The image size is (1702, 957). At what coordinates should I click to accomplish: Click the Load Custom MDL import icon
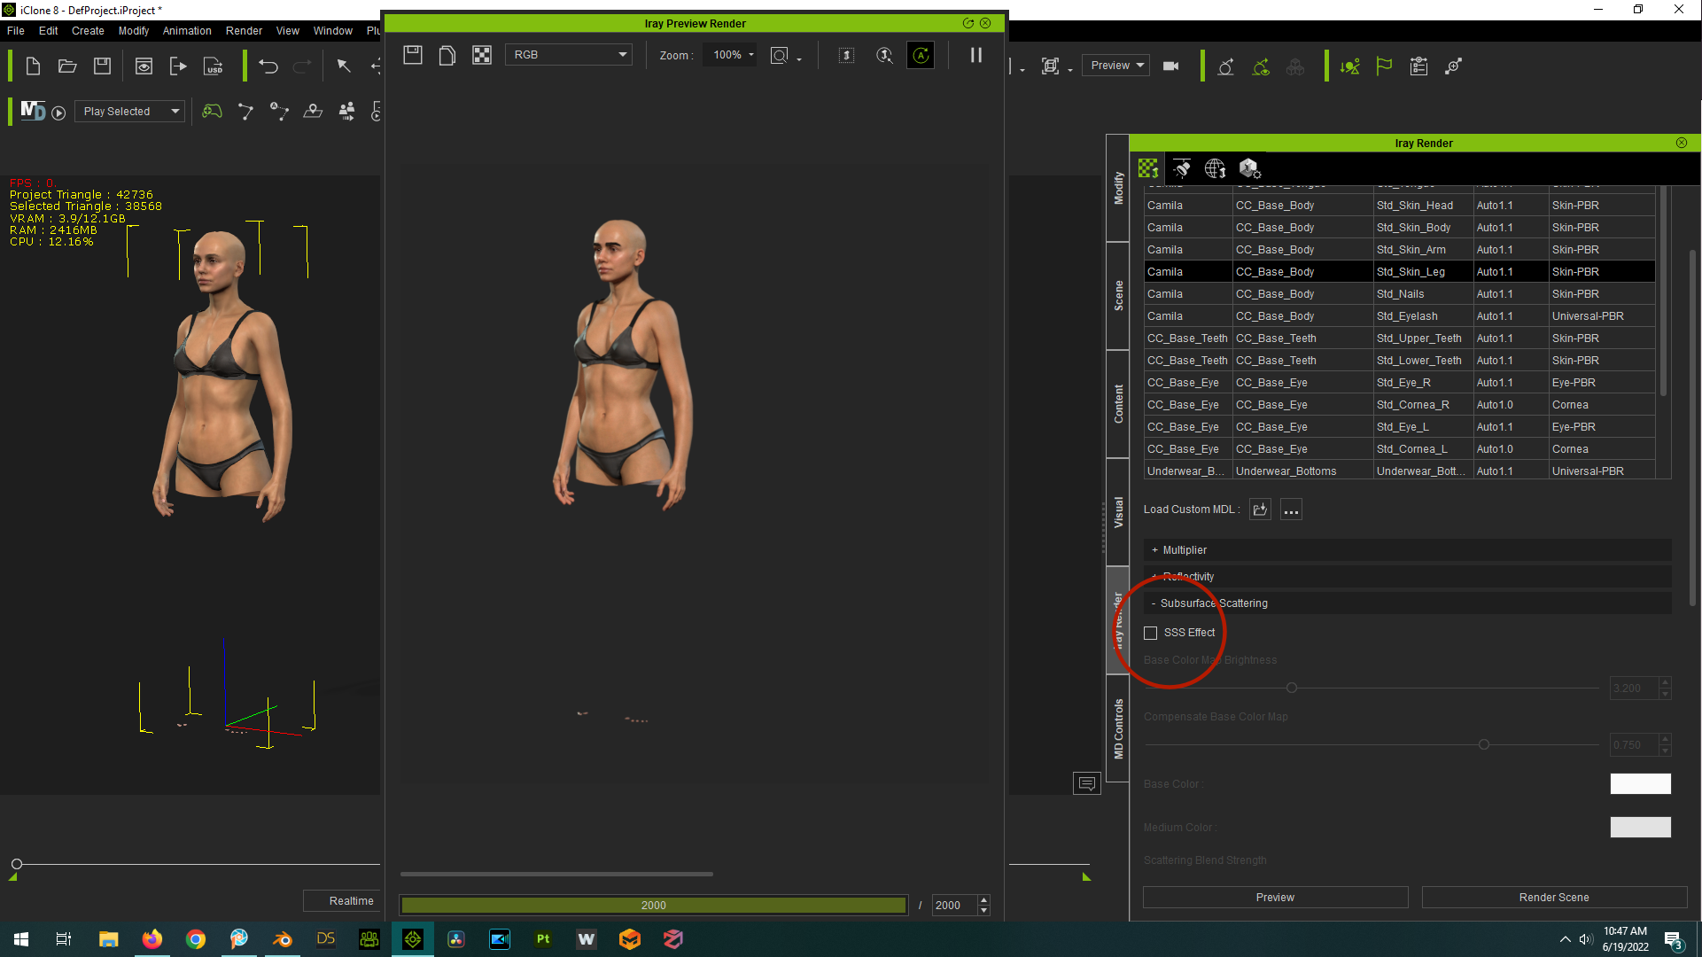(1260, 510)
